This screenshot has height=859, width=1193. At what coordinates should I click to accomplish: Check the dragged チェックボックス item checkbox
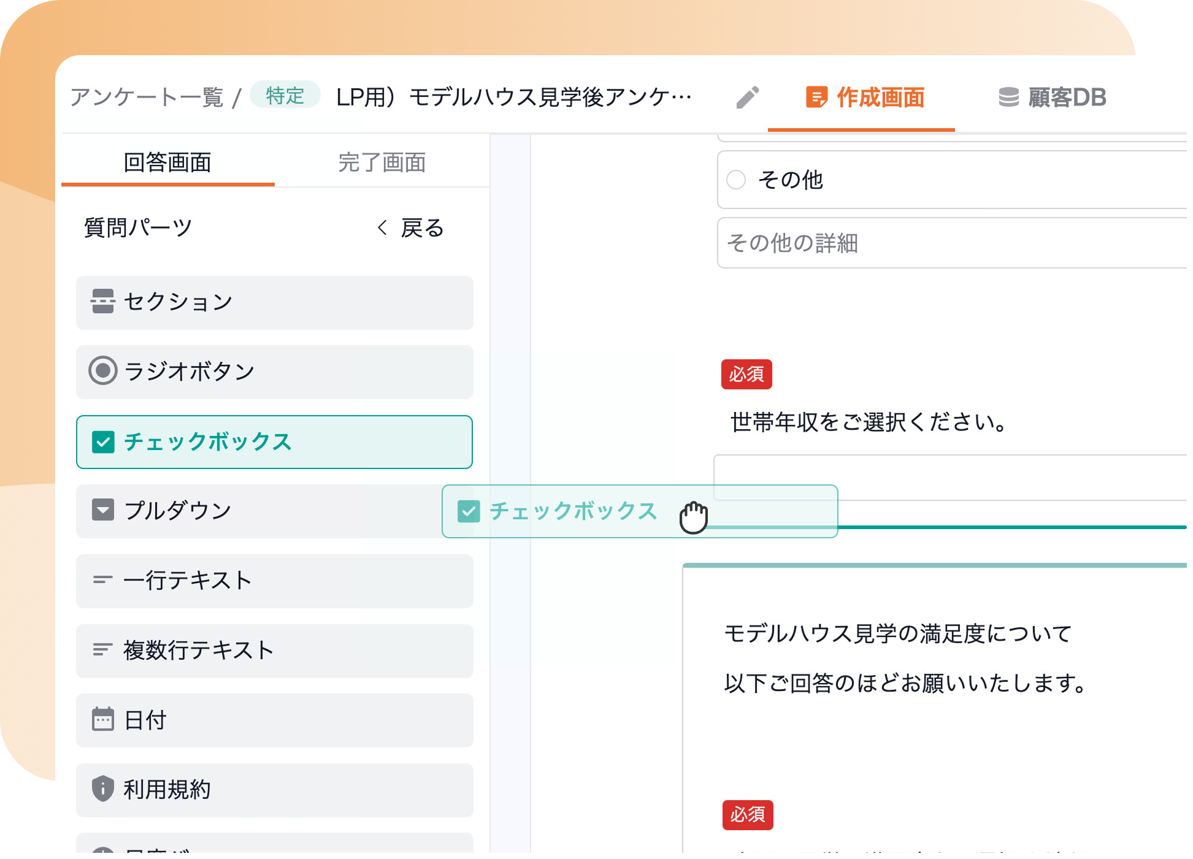point(469,511)
